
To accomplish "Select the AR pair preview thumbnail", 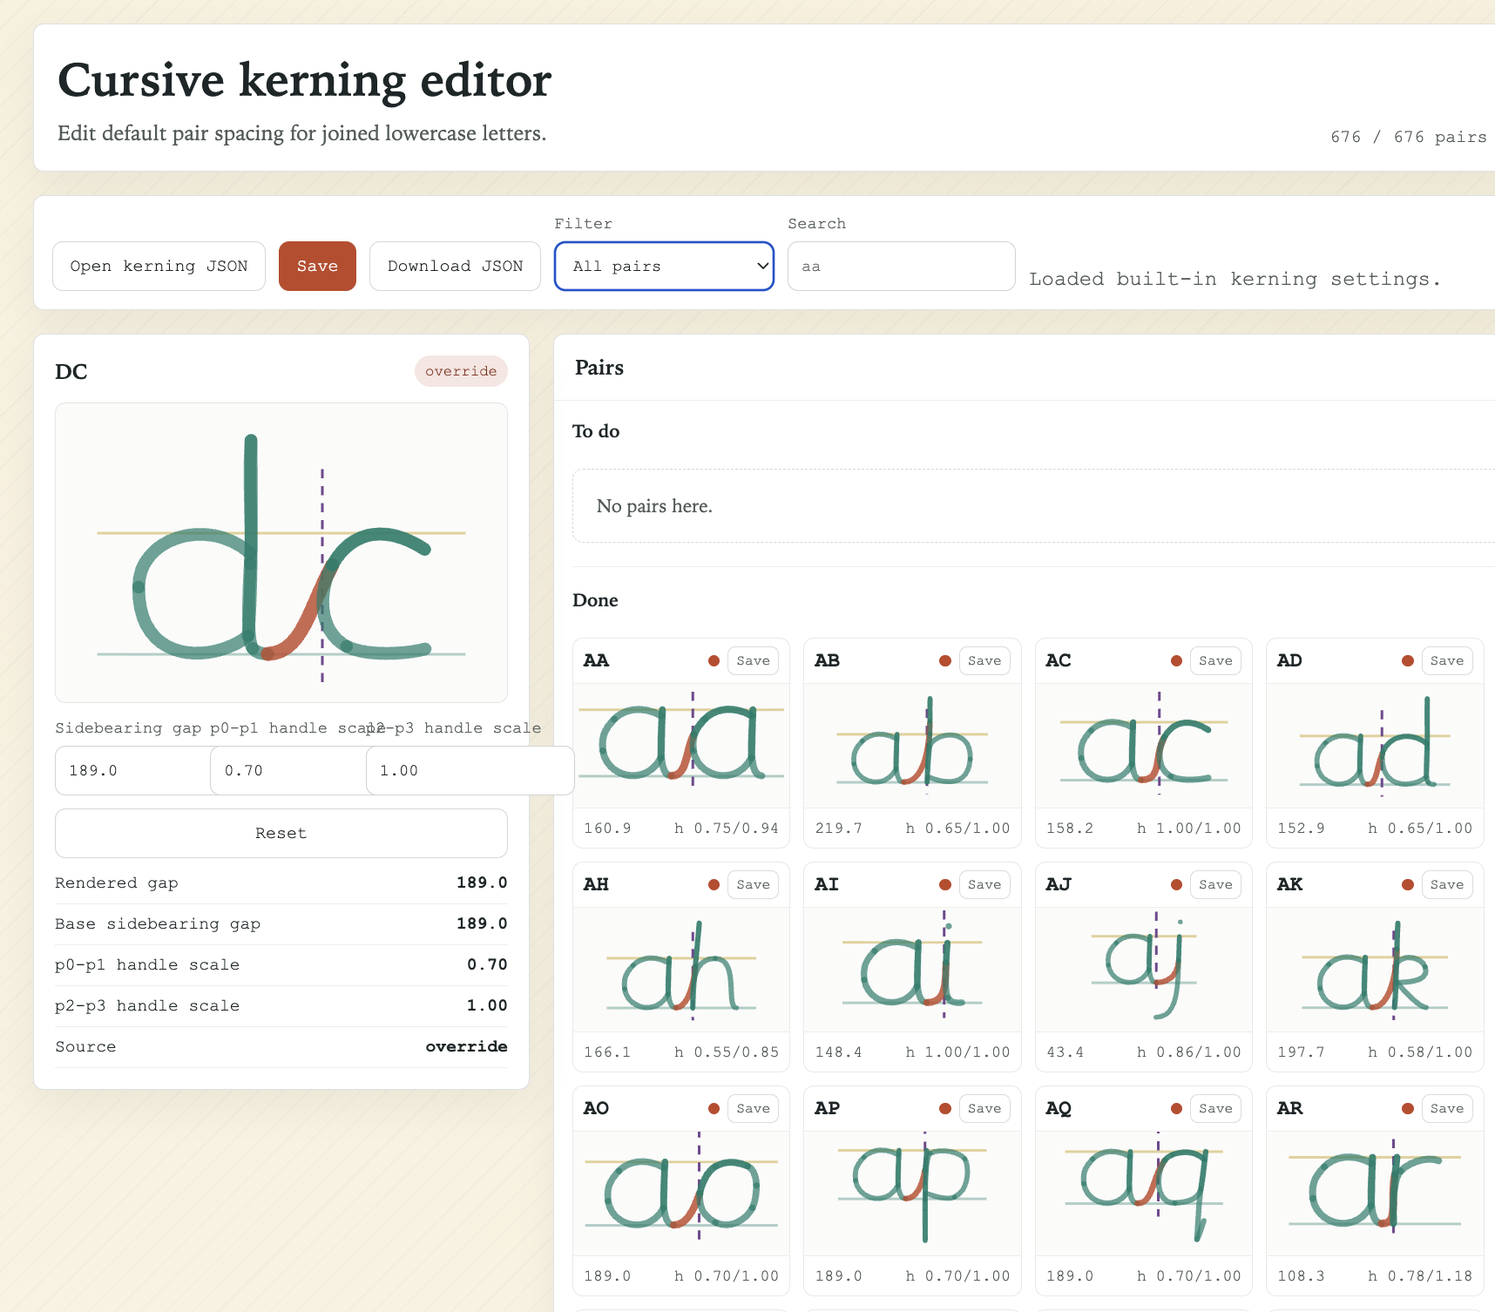I will pyautogui.click(x=1375, y=1194).
